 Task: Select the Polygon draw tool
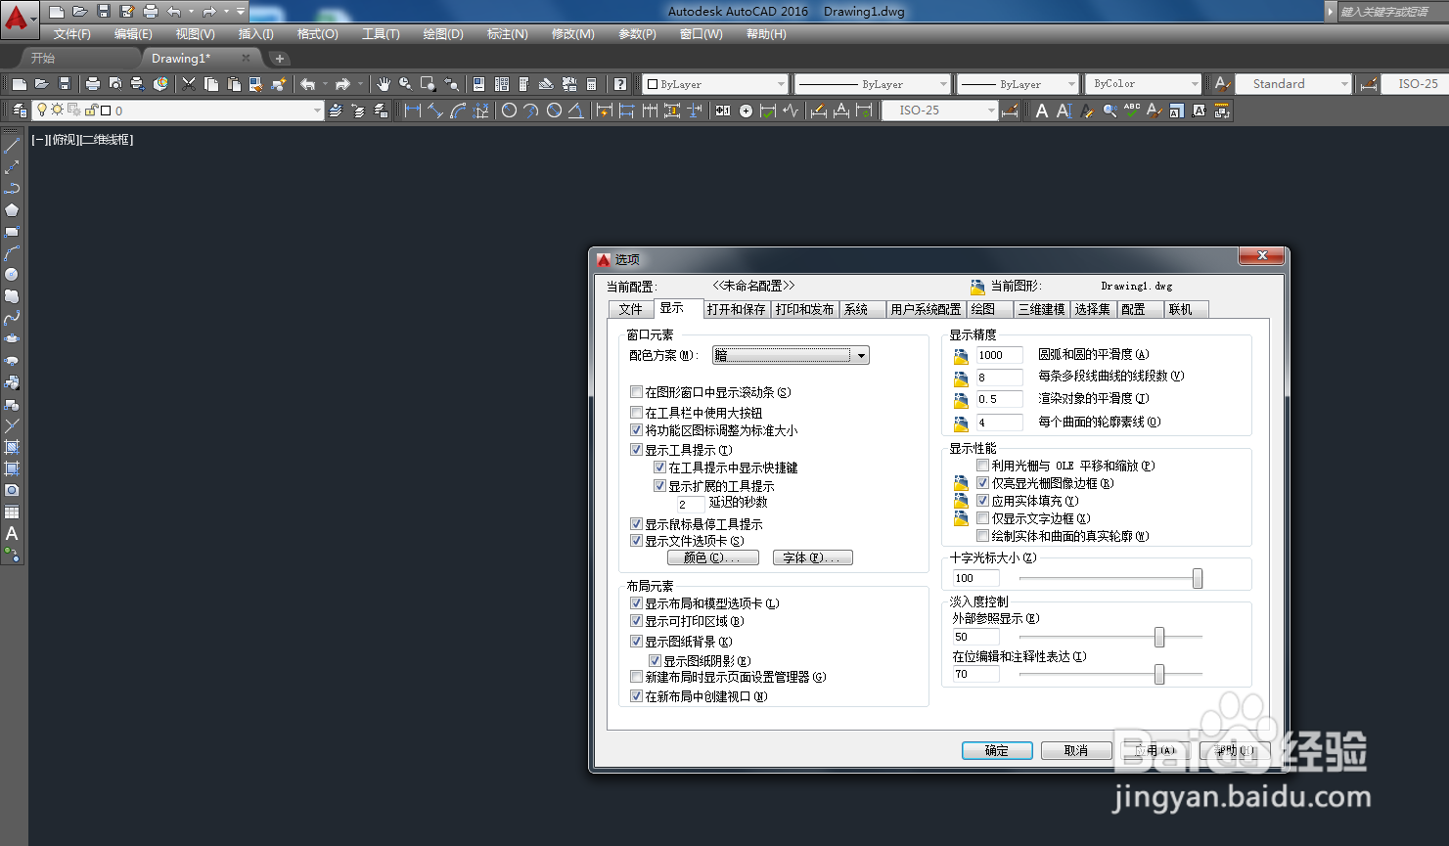[12, 210]
